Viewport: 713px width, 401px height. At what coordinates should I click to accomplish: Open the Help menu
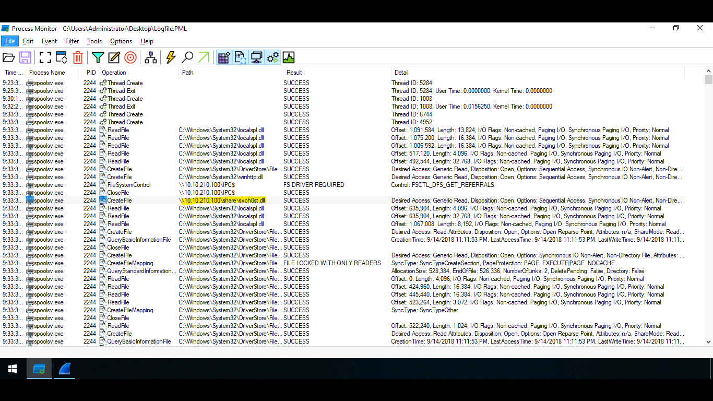(x=147, y=41)
